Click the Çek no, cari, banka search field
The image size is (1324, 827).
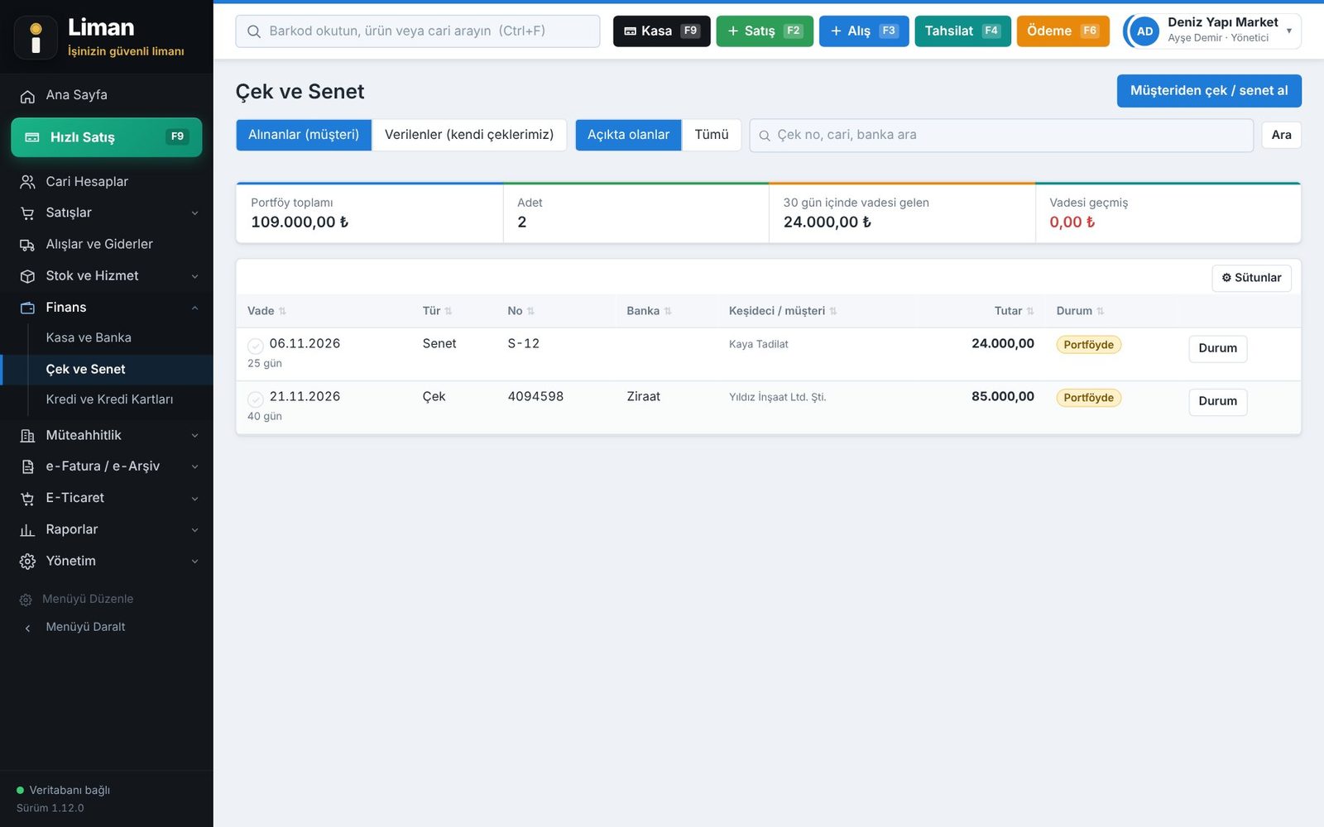click(x=1001, y=136)
